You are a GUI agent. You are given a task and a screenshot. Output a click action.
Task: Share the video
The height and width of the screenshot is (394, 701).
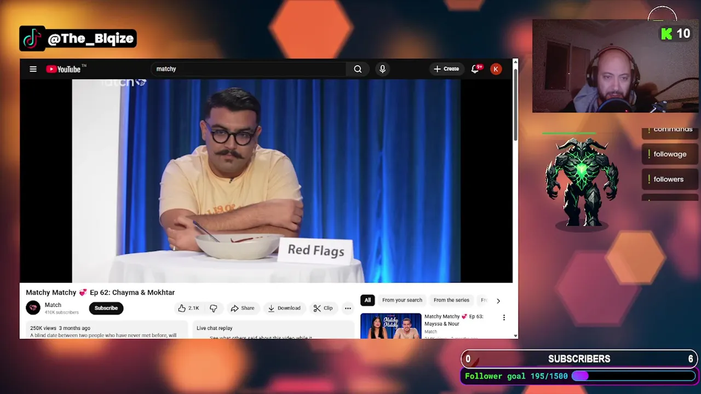242,308
